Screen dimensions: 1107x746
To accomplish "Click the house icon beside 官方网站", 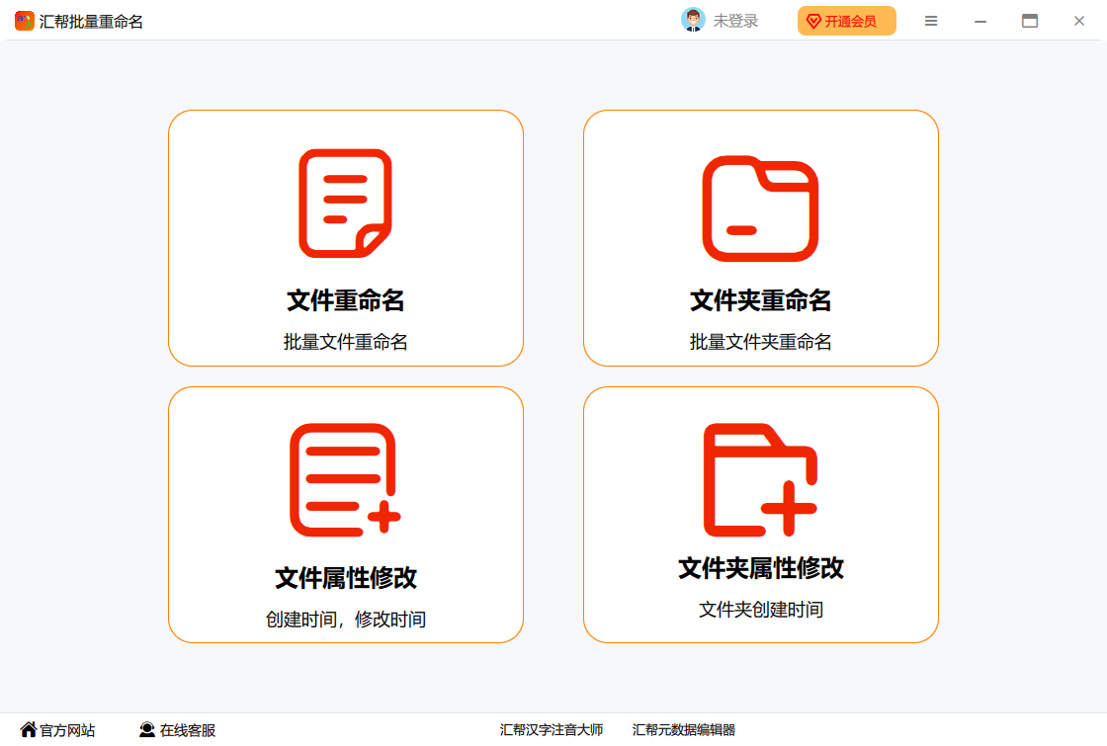I will point(28,730).
